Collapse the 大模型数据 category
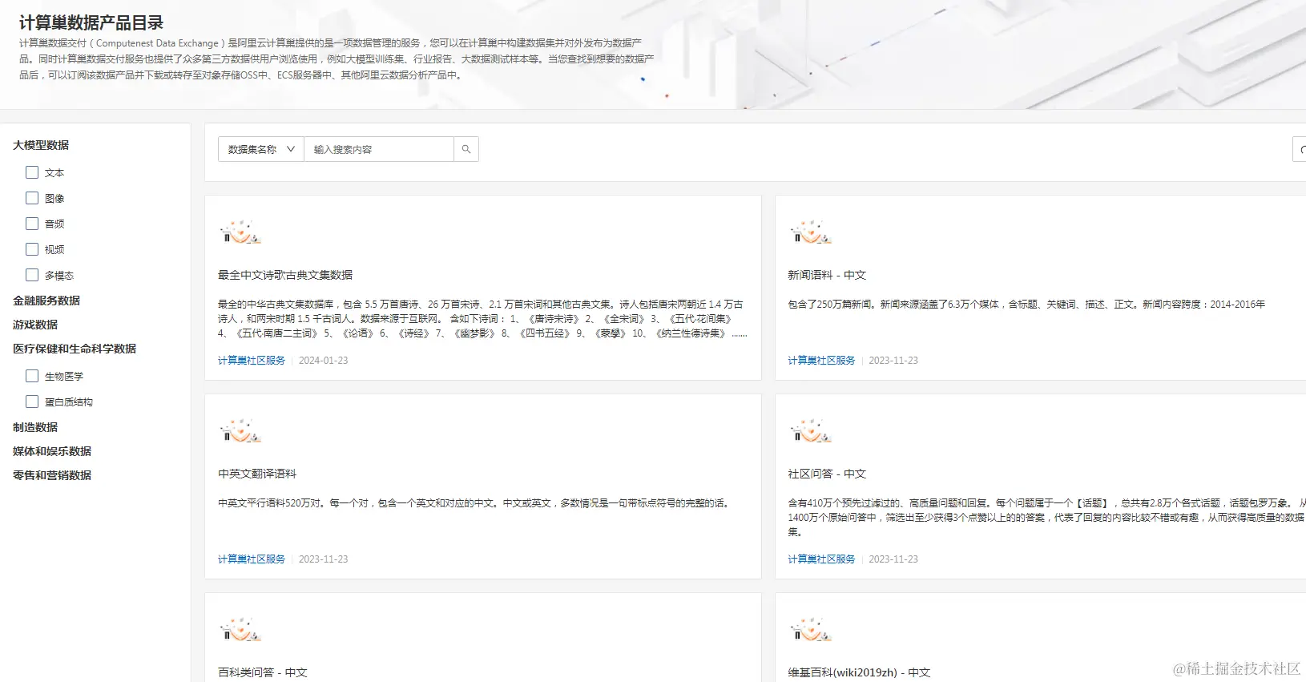The image size is (1306, 682). tap(41, 145)
